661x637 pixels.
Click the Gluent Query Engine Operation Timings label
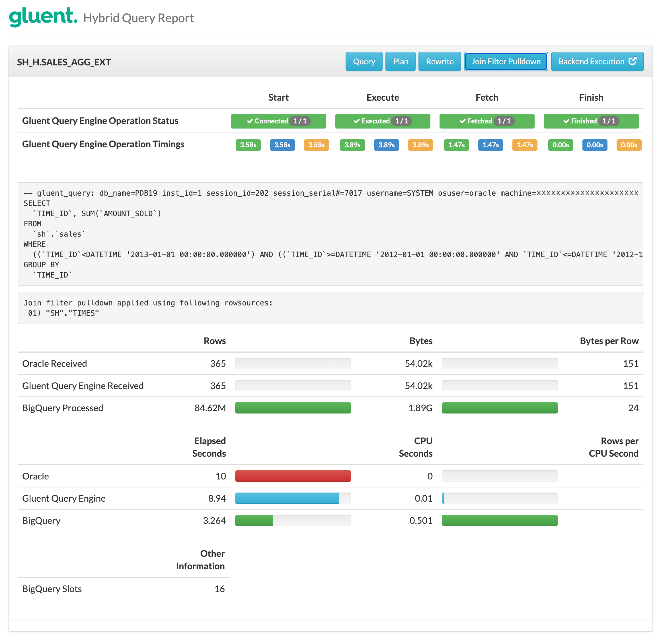(x=103, y=144)
